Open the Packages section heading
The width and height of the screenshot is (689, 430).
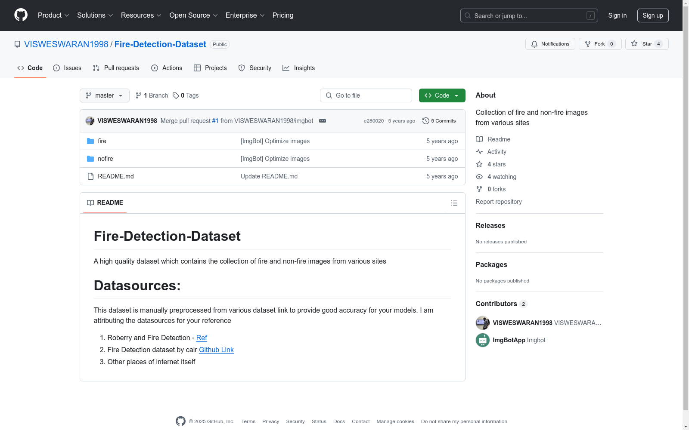[491, 264]
